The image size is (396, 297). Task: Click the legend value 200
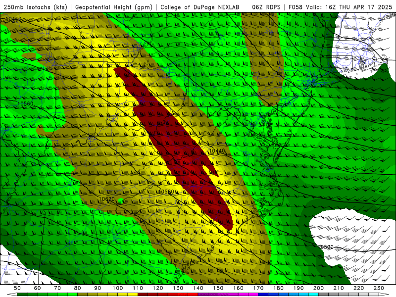tap(319, 288)
